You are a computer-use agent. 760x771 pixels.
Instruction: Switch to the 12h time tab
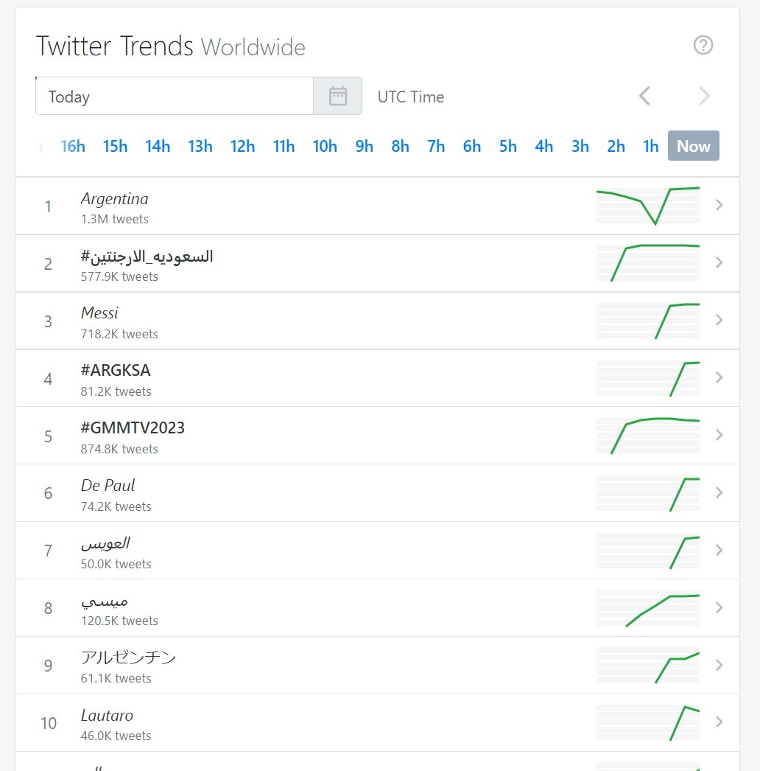pos(242,146)
